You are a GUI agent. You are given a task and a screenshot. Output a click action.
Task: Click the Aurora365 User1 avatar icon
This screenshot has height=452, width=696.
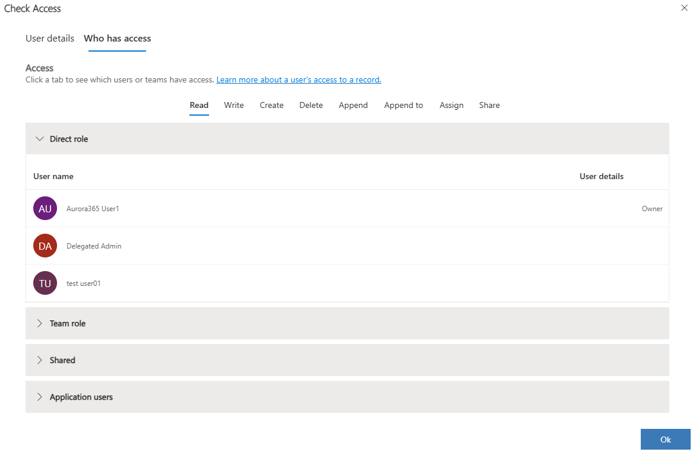pos(45,208)
